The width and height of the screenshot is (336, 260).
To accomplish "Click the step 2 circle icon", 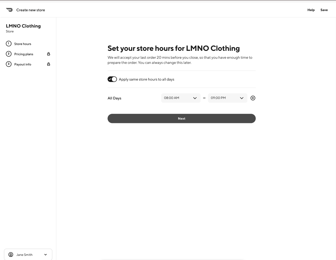I will [x=9, y=54].
